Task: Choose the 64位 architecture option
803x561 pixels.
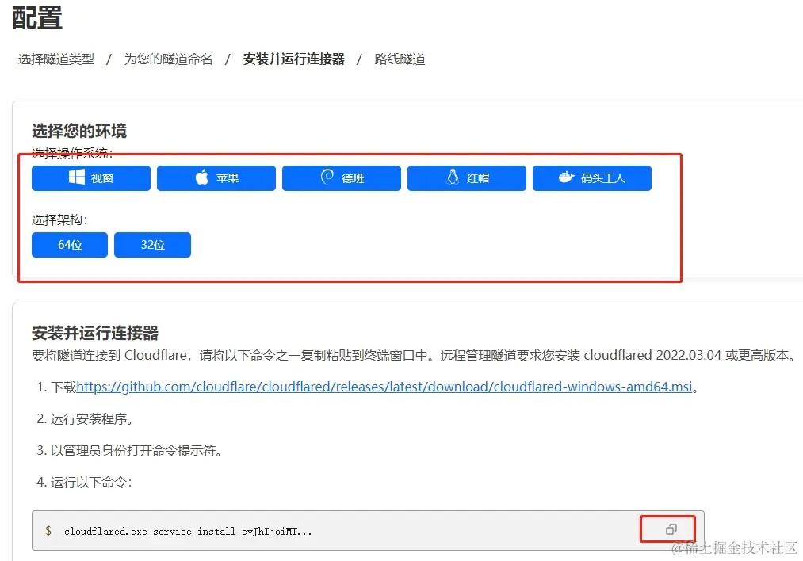Action: (x=70, y=245)
